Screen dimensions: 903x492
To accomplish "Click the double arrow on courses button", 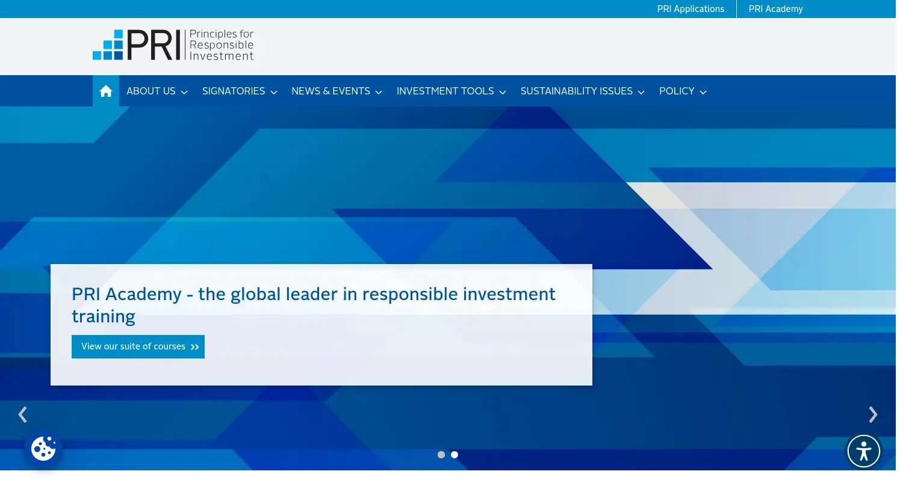I will point(194,347).
